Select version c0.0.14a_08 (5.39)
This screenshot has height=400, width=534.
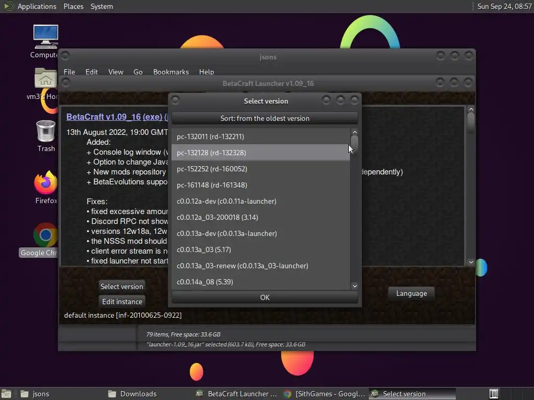point(261,282)
